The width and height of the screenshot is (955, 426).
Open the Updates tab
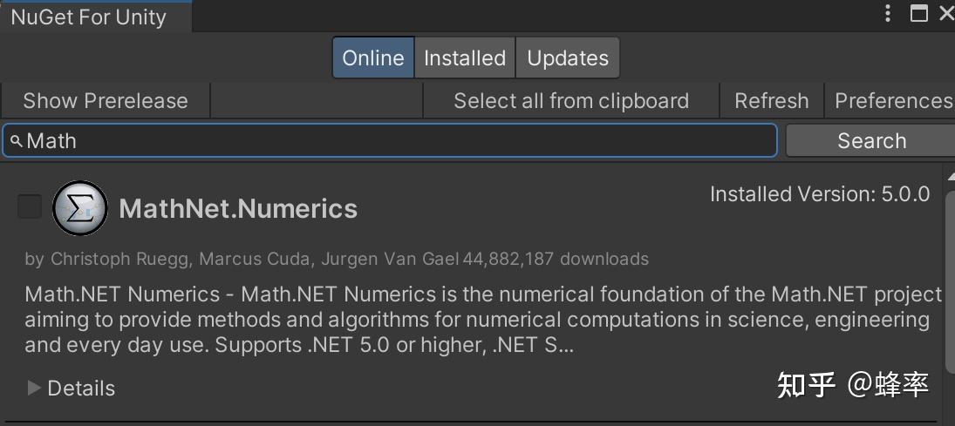coord(568,58)
